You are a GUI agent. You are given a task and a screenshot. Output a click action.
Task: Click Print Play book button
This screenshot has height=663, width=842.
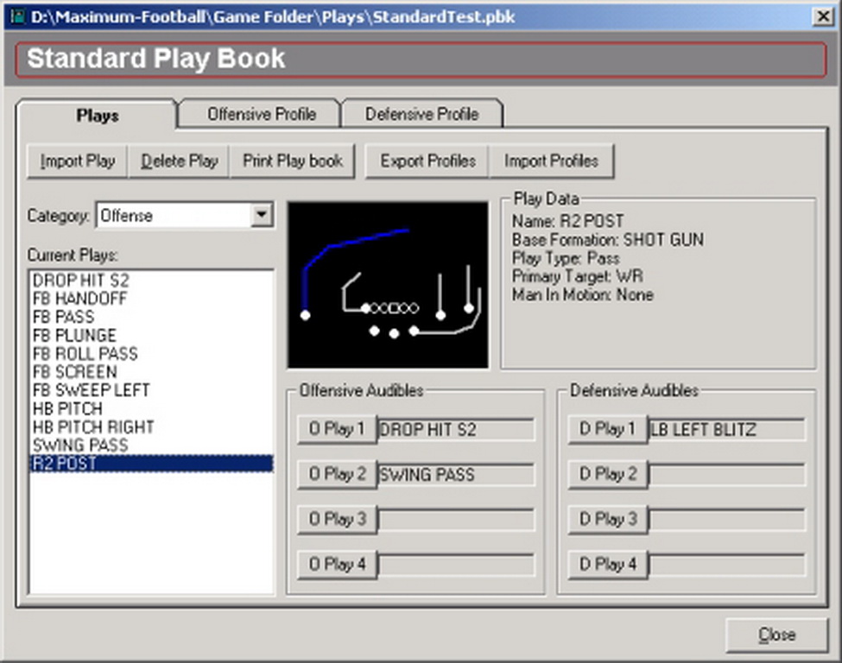tap(293, 161)
